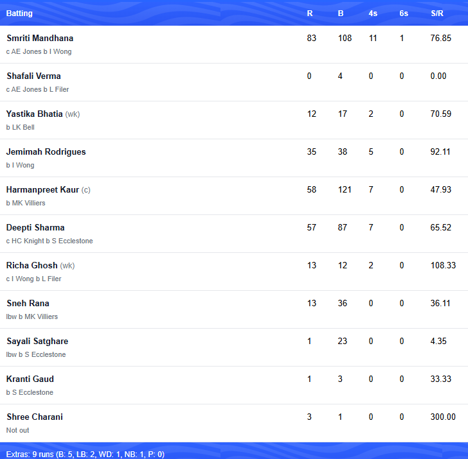Screen dimensions: 468x459
Task: Open Smriti Mandhana's player profile
Action: pos(40,38)
